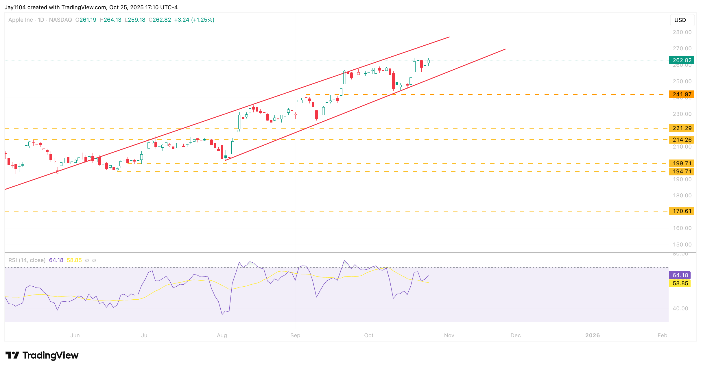
Task: Click the first empty-value symbol in RSI legend
Action: 87,260
